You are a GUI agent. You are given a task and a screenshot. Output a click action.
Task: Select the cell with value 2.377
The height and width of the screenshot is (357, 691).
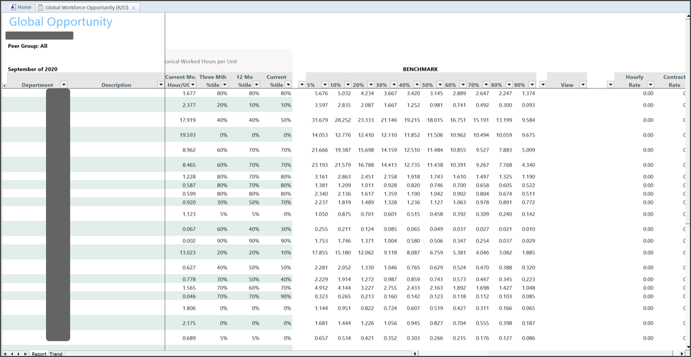click(189, 105)
